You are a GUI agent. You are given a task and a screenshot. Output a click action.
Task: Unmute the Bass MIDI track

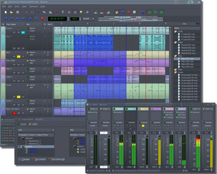[x=19, y=57]
